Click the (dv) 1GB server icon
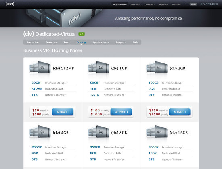The image size is (222, 169). coord(98,67)
